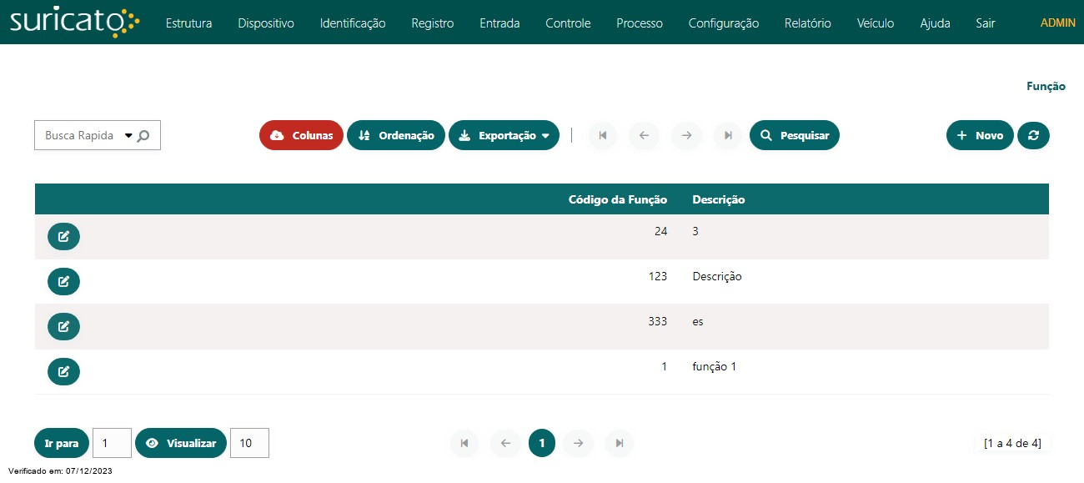Click the Novo button to add function
The image size is (1084, 483).
tap(980, 135)
